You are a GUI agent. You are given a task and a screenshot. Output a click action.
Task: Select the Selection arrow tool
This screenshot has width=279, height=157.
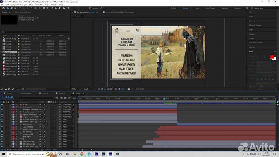[x=8, y=8]
